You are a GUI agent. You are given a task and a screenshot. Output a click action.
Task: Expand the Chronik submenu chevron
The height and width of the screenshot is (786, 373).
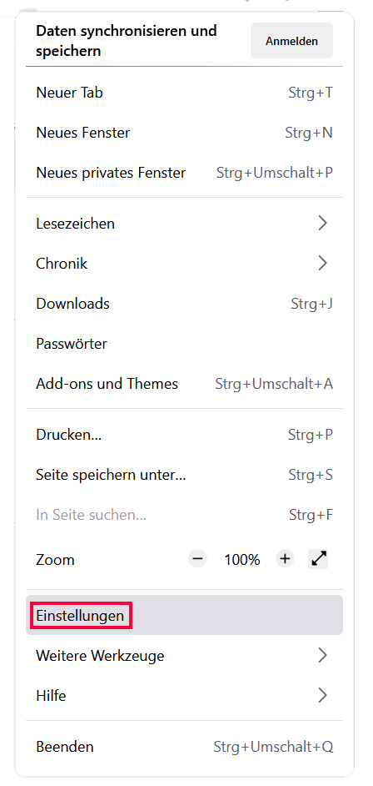[x=322, y=263]
